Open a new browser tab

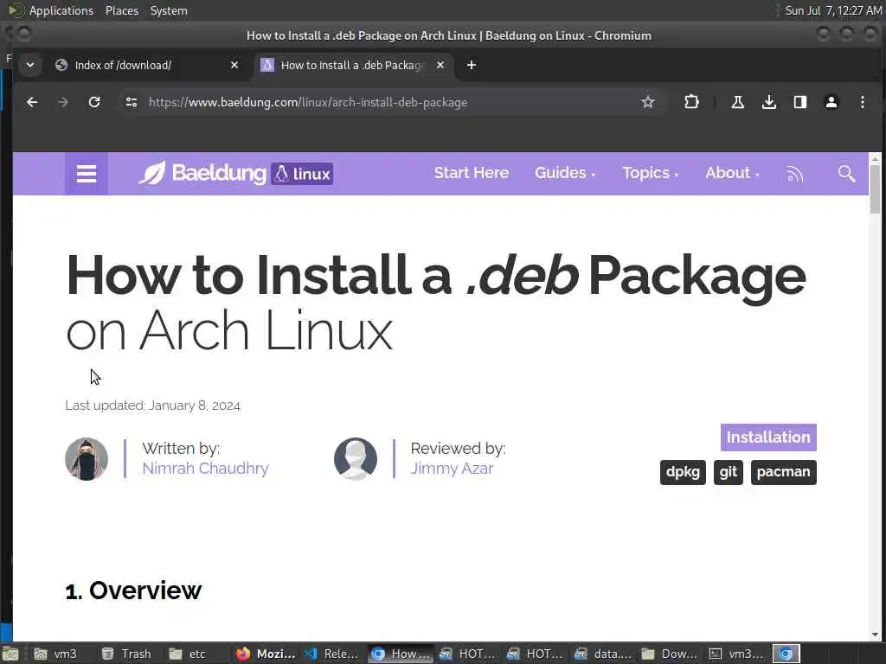[x=472, y=65]
